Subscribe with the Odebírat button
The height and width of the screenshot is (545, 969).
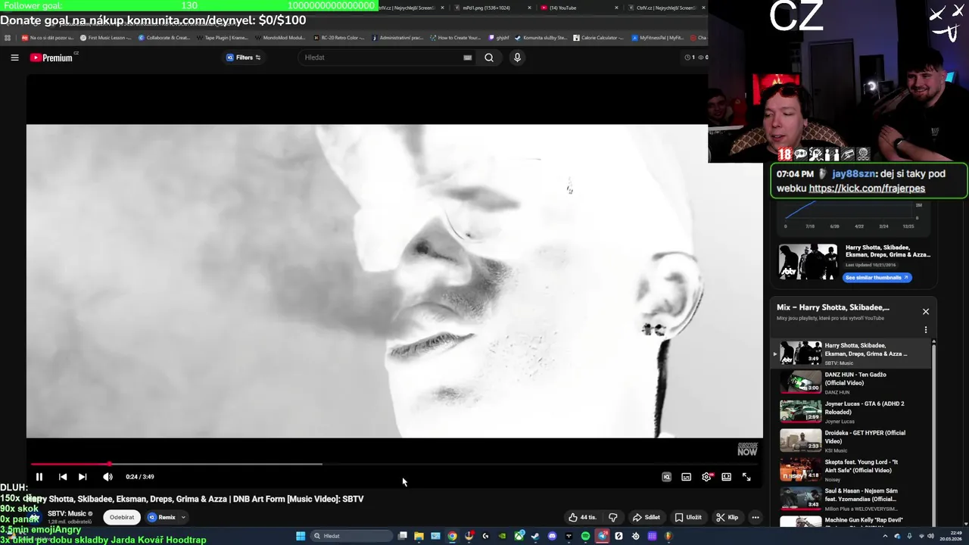coord(122,517)
